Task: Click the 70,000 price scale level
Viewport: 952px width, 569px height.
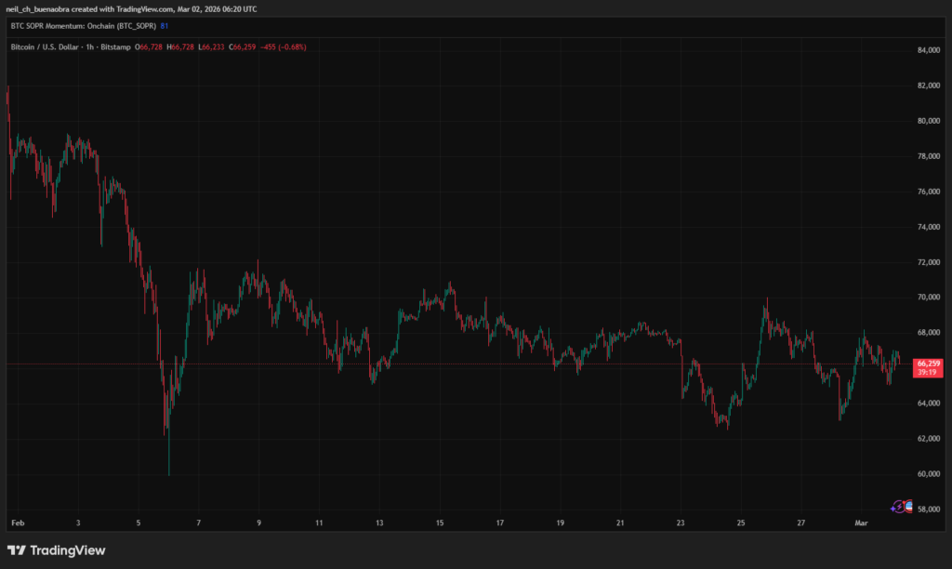Action: pyautogui.click(x=928, y=298)
